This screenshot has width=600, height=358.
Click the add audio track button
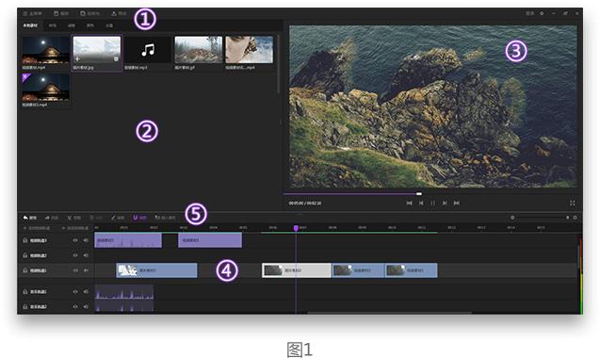click(x=75, y=228)
